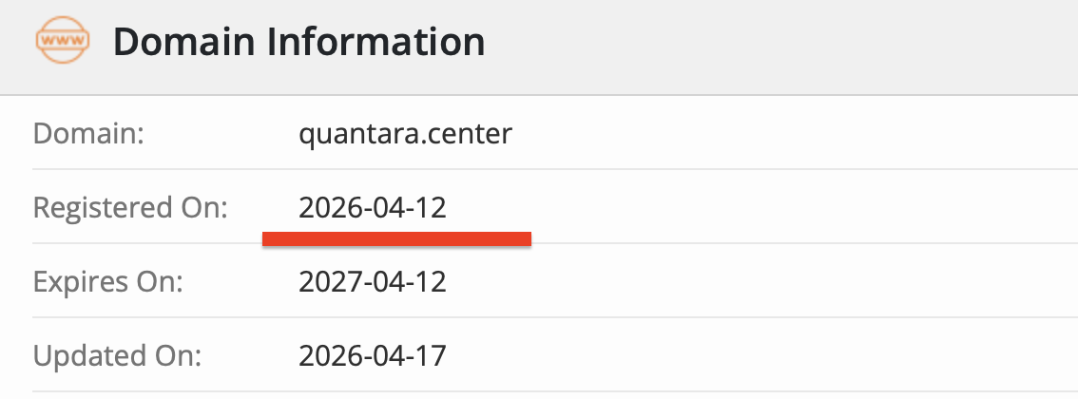Click the "Domain:" field label
This screenshot has height=399, width=1078.
coord(87,134)
